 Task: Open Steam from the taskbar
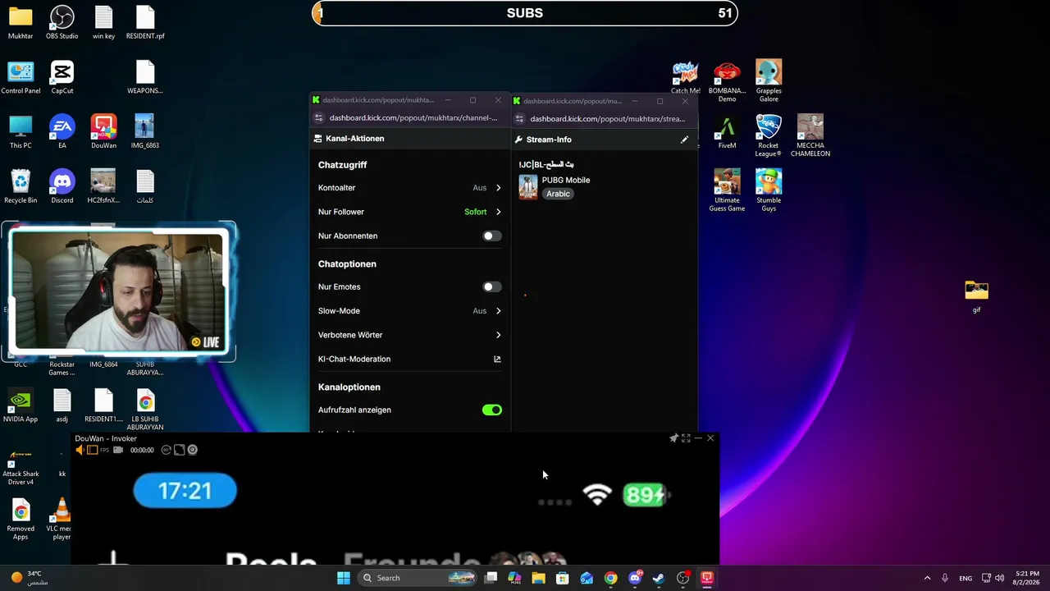(x=659, y=578)
